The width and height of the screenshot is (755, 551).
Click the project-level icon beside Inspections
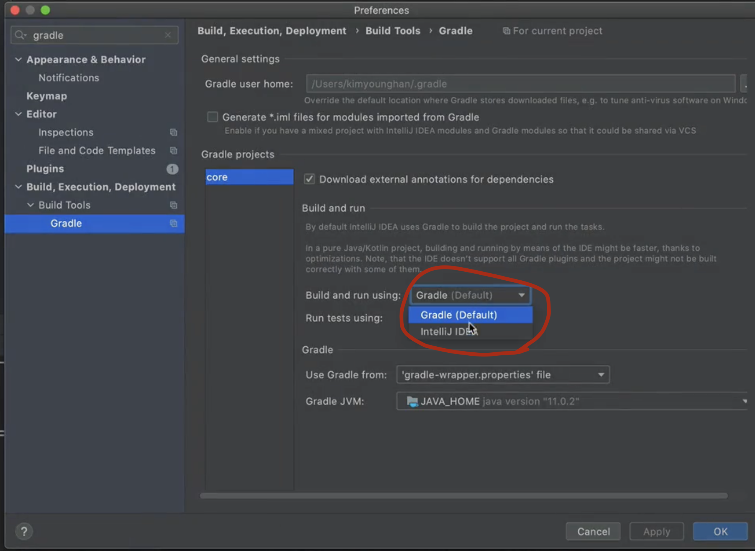pos(173,132)
